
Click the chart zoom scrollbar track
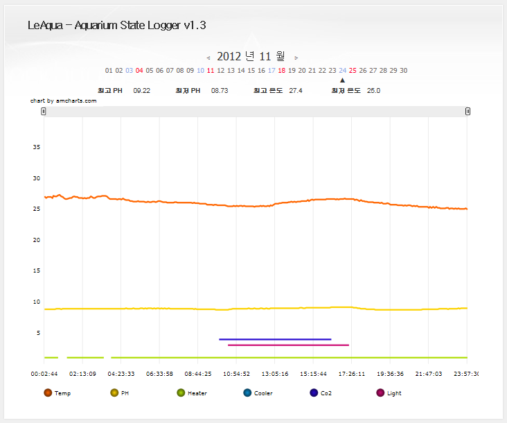click(256, 111)
